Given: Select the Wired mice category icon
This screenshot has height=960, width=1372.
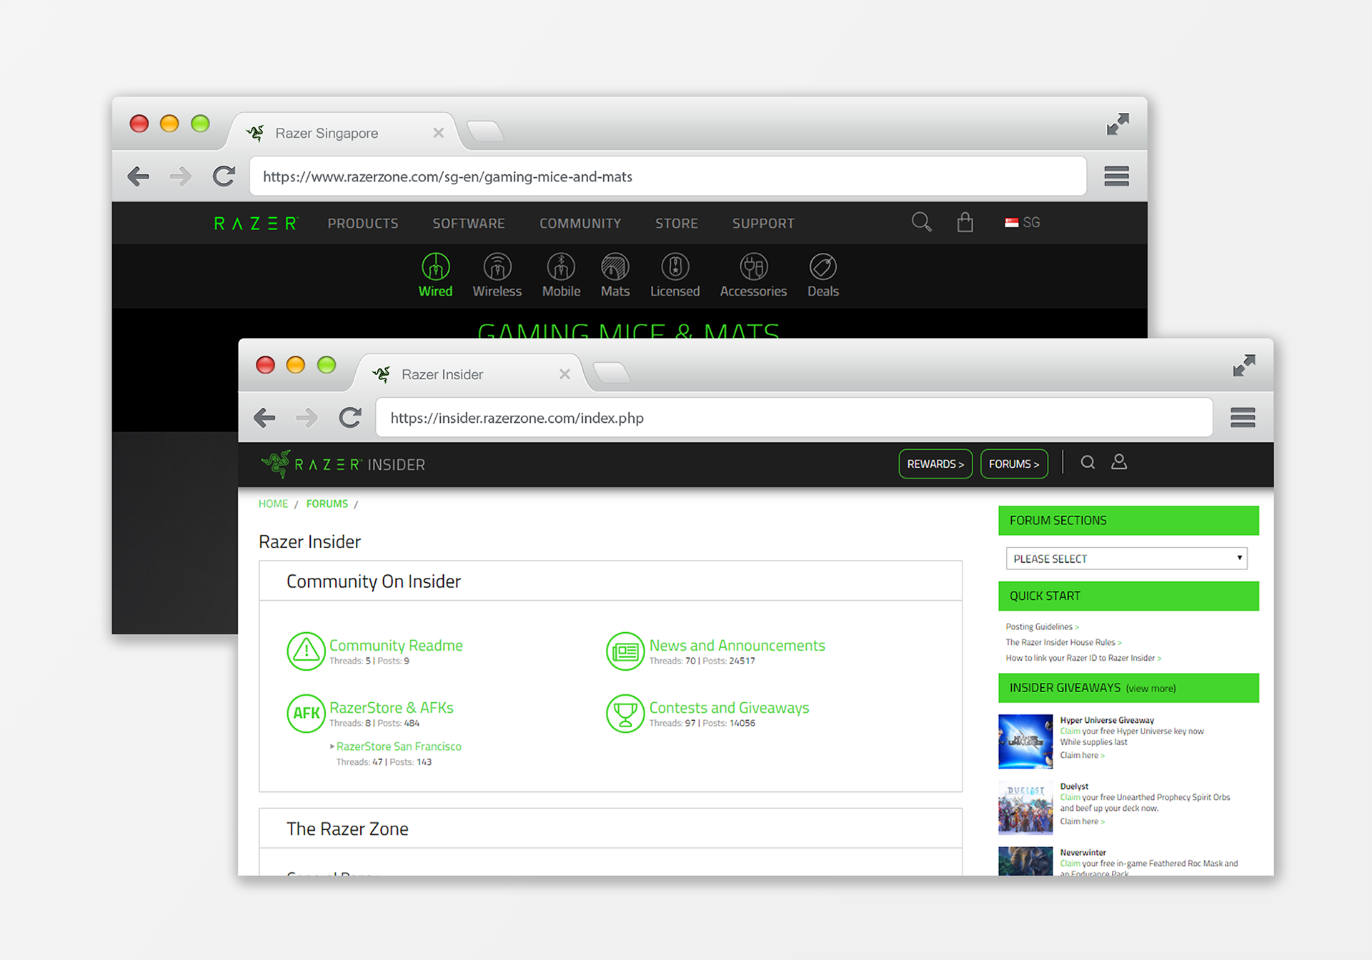Looking at the screenshot, I should click(435, 267).
